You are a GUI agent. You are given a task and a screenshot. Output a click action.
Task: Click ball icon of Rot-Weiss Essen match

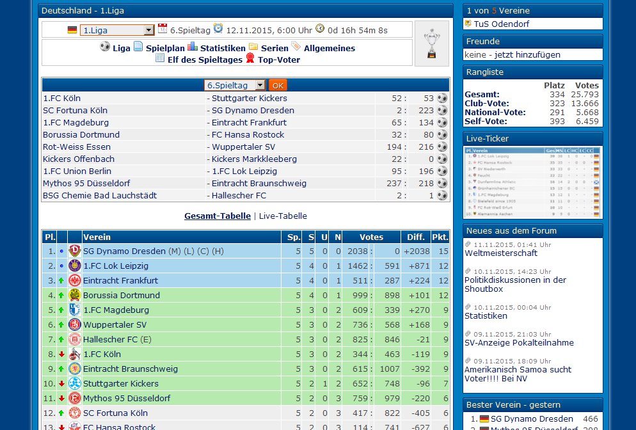(x=442, y=147)
